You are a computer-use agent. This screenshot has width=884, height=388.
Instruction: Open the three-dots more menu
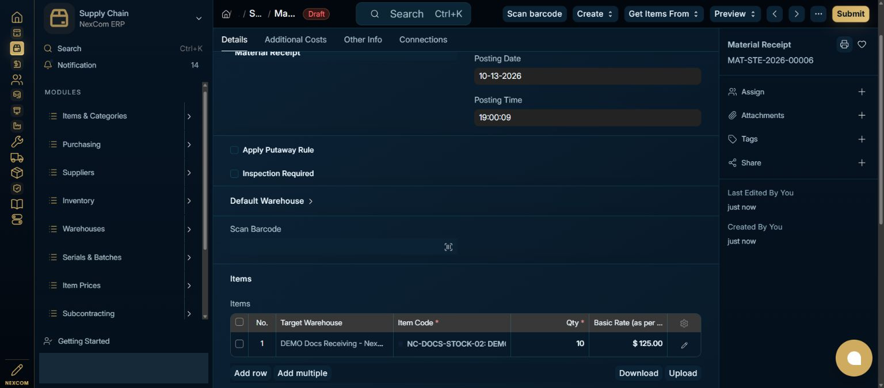coord(818,14)
